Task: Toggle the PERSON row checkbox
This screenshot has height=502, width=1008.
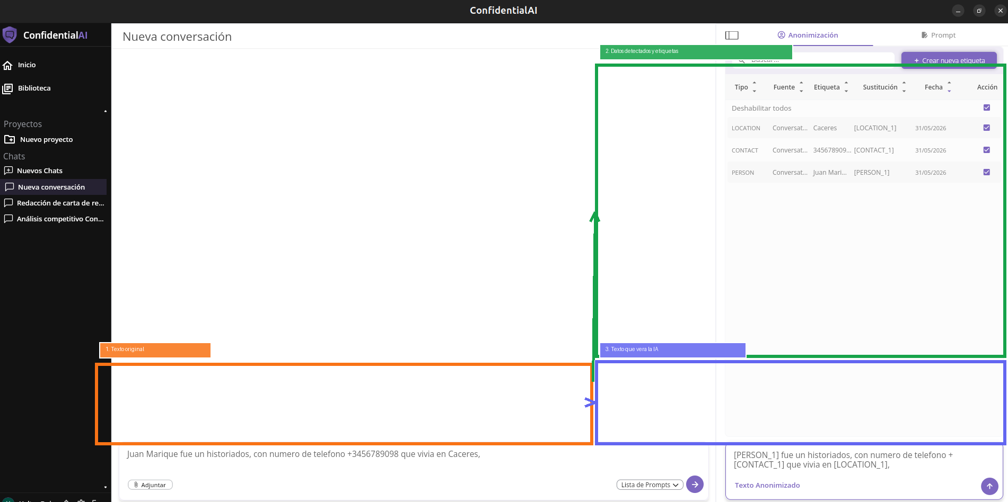Action: pyautogui.click(x=987, y=172)
